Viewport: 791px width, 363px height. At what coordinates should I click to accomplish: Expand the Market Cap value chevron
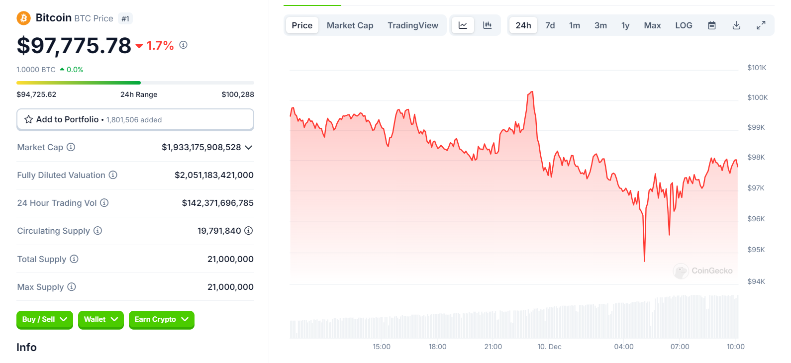point(249,147)
